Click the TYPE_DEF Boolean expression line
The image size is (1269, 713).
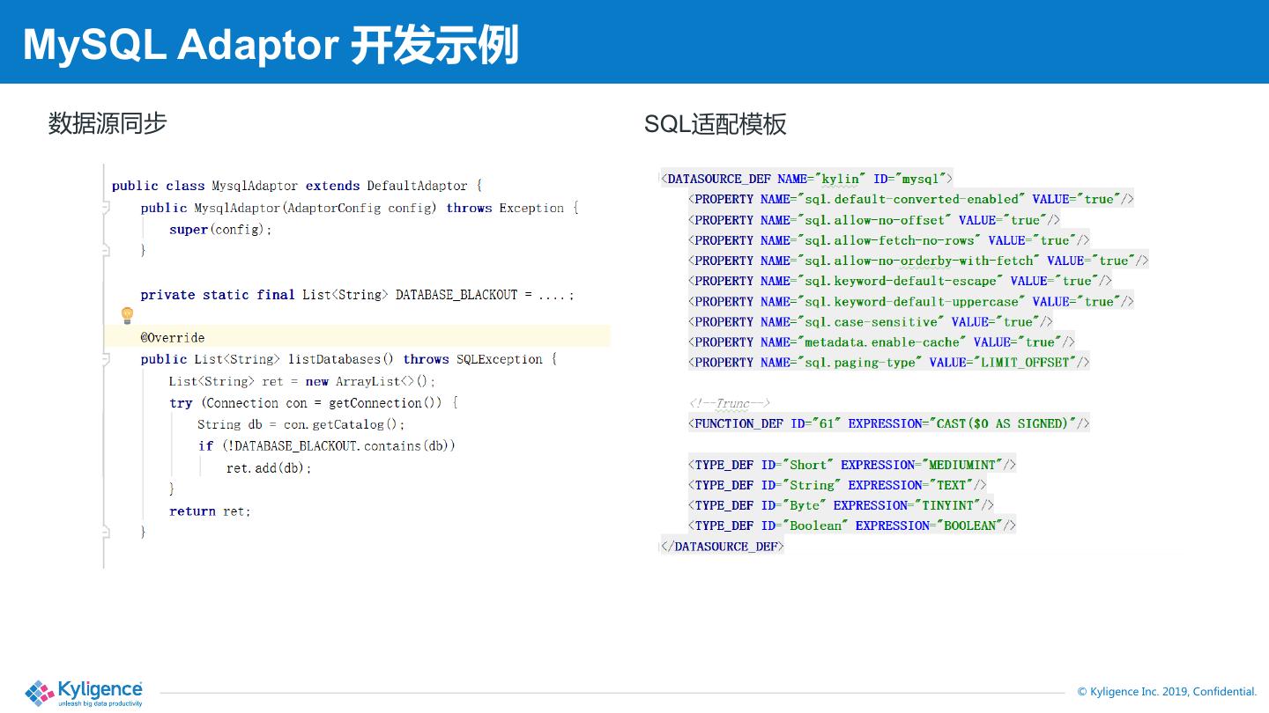pyautogui.click(x=851, y=526)
